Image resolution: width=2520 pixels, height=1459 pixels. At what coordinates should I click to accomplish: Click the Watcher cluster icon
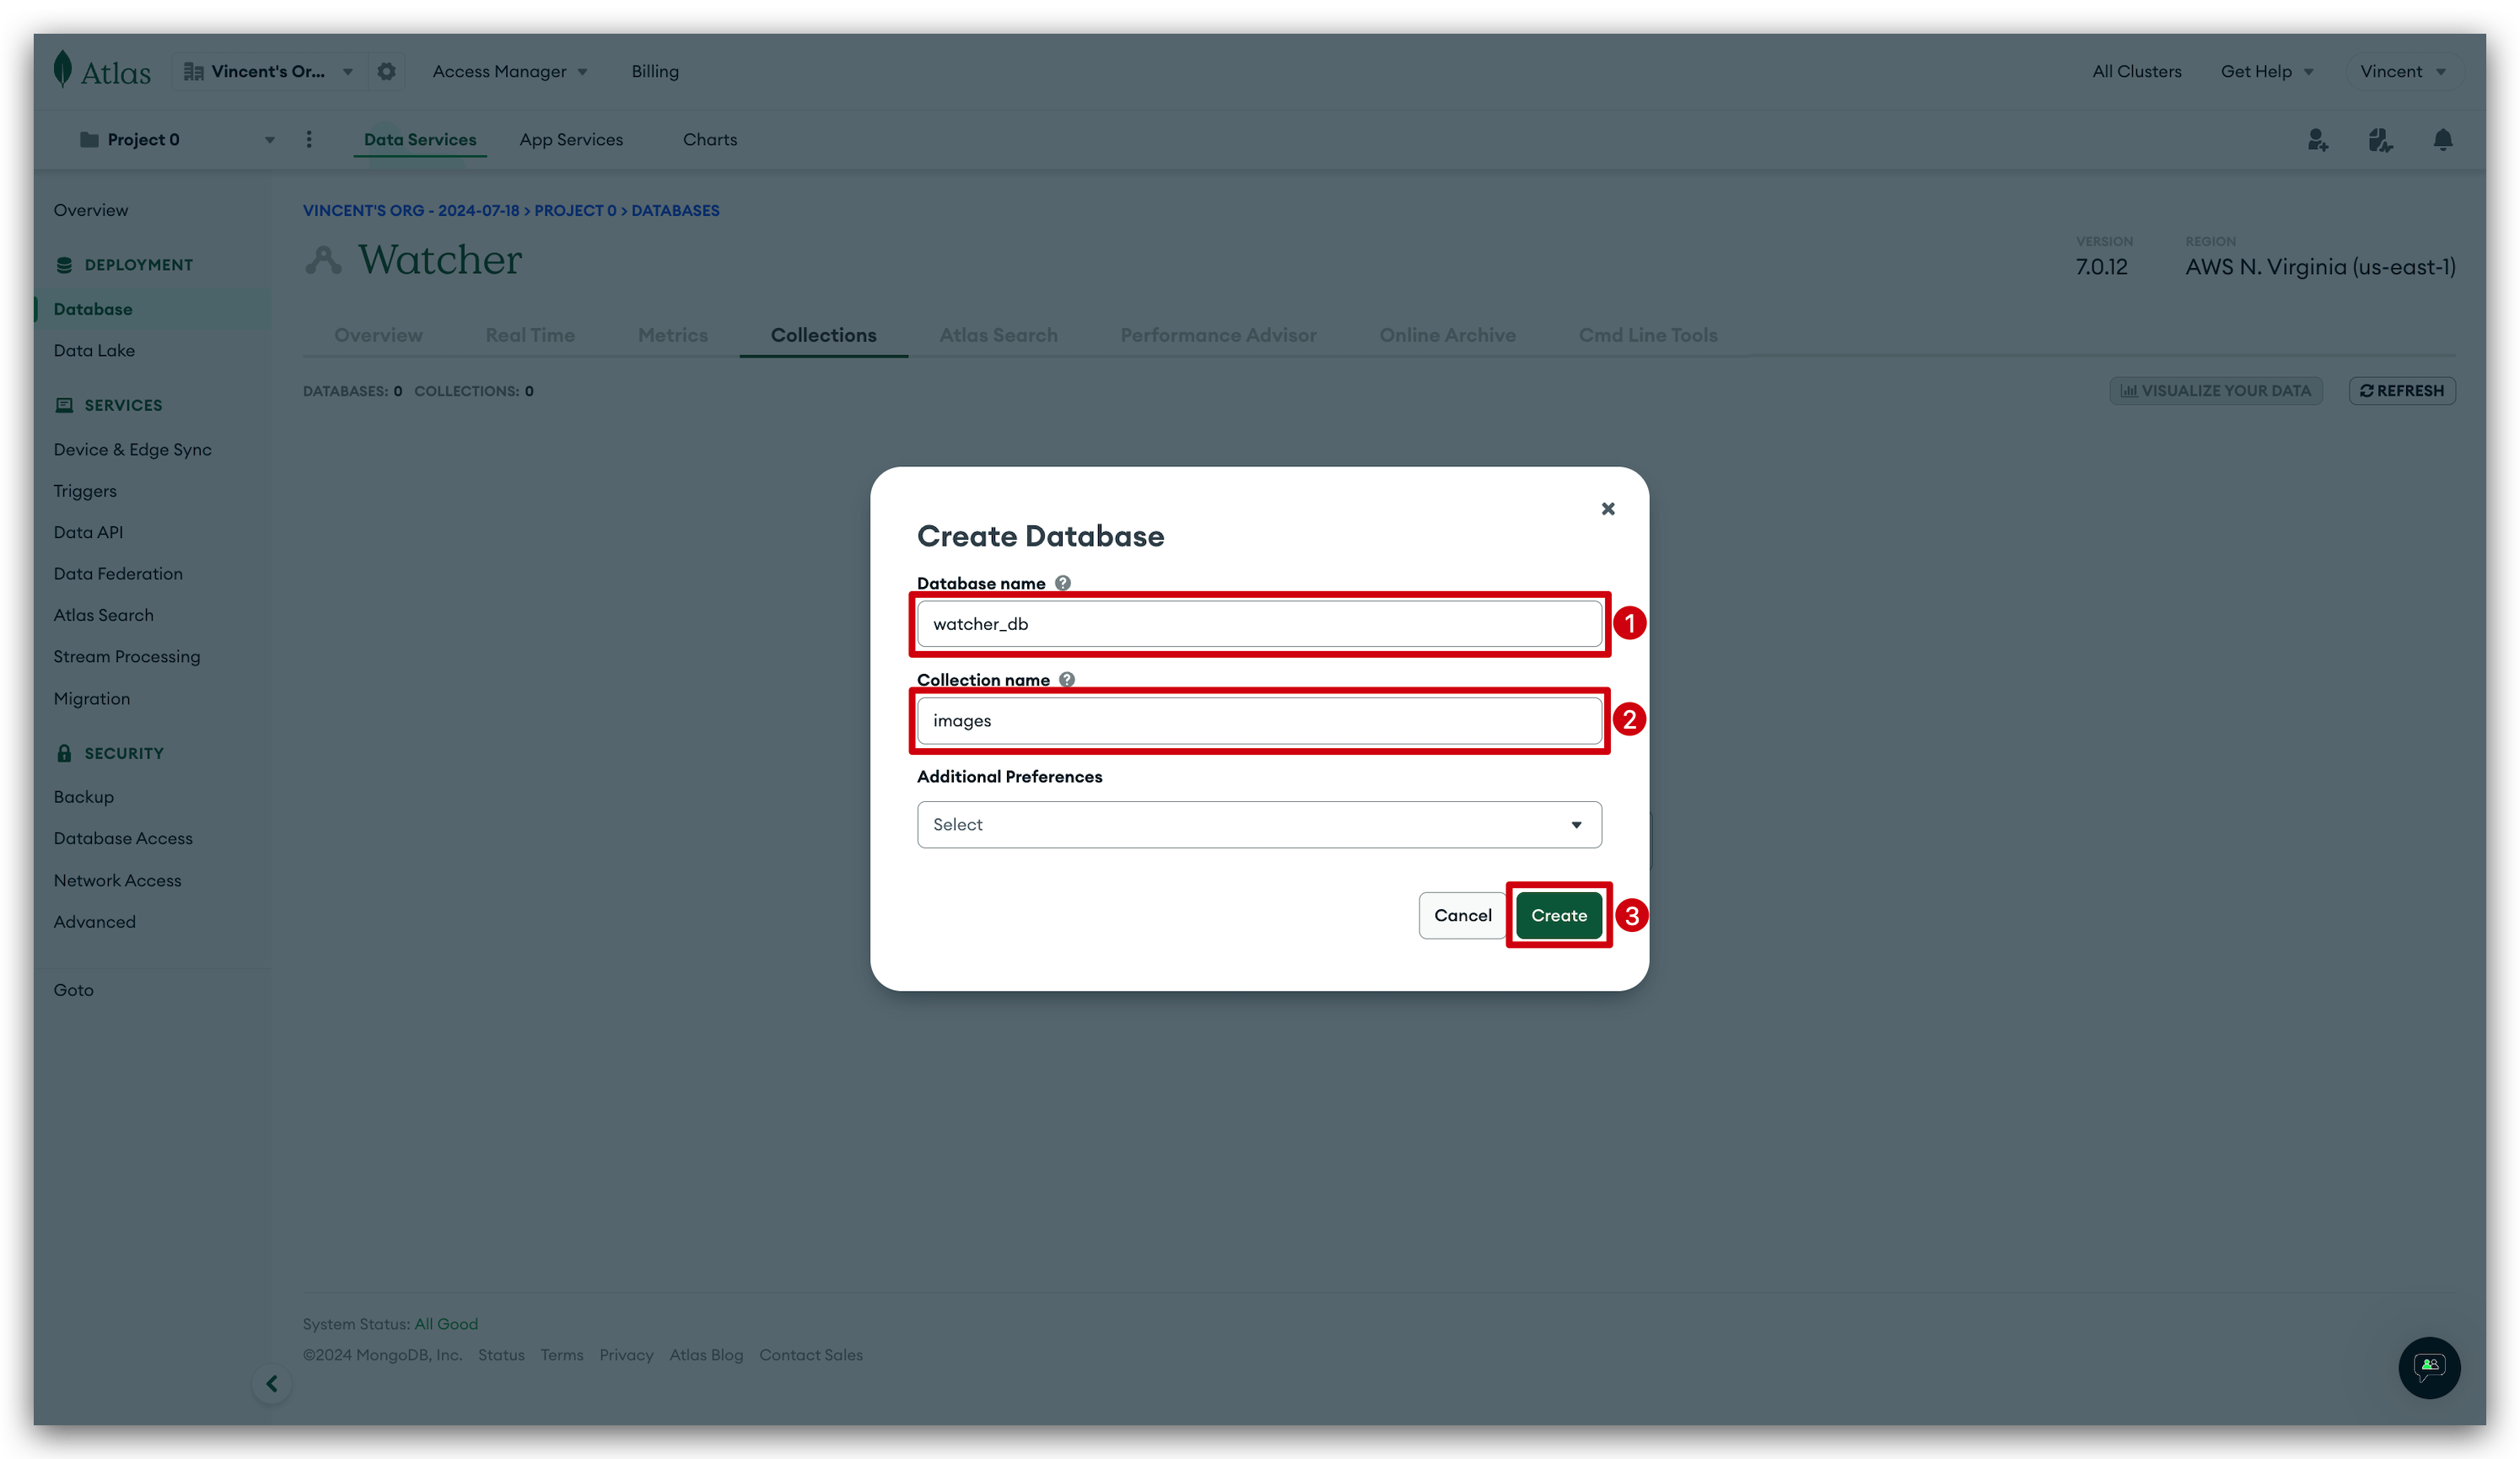323,260
